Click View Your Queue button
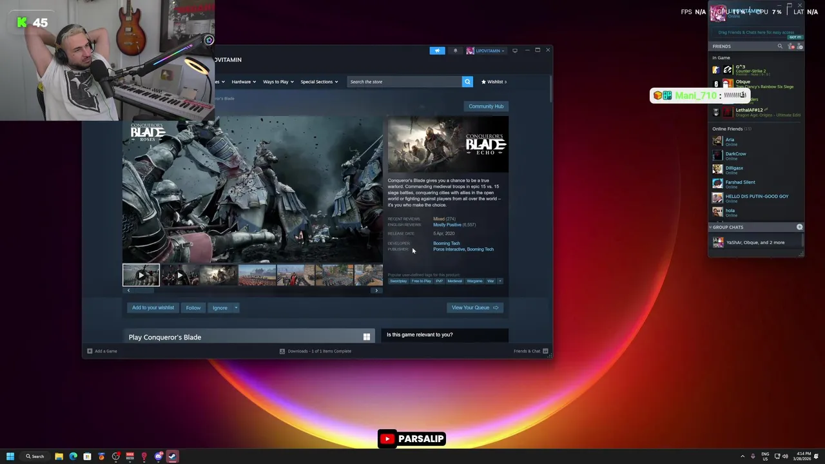 pos(474,307)
